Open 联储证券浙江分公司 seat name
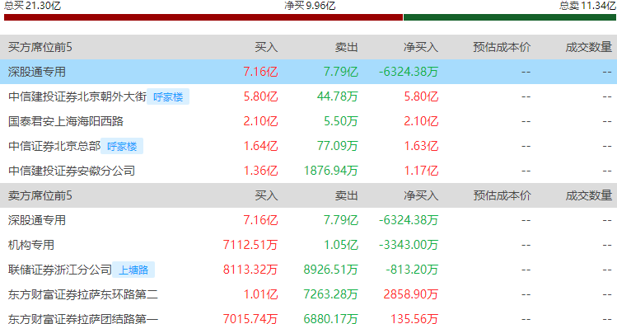Image resolution: width=617 pixels, height=324 pixels. [x=60, y=270]
